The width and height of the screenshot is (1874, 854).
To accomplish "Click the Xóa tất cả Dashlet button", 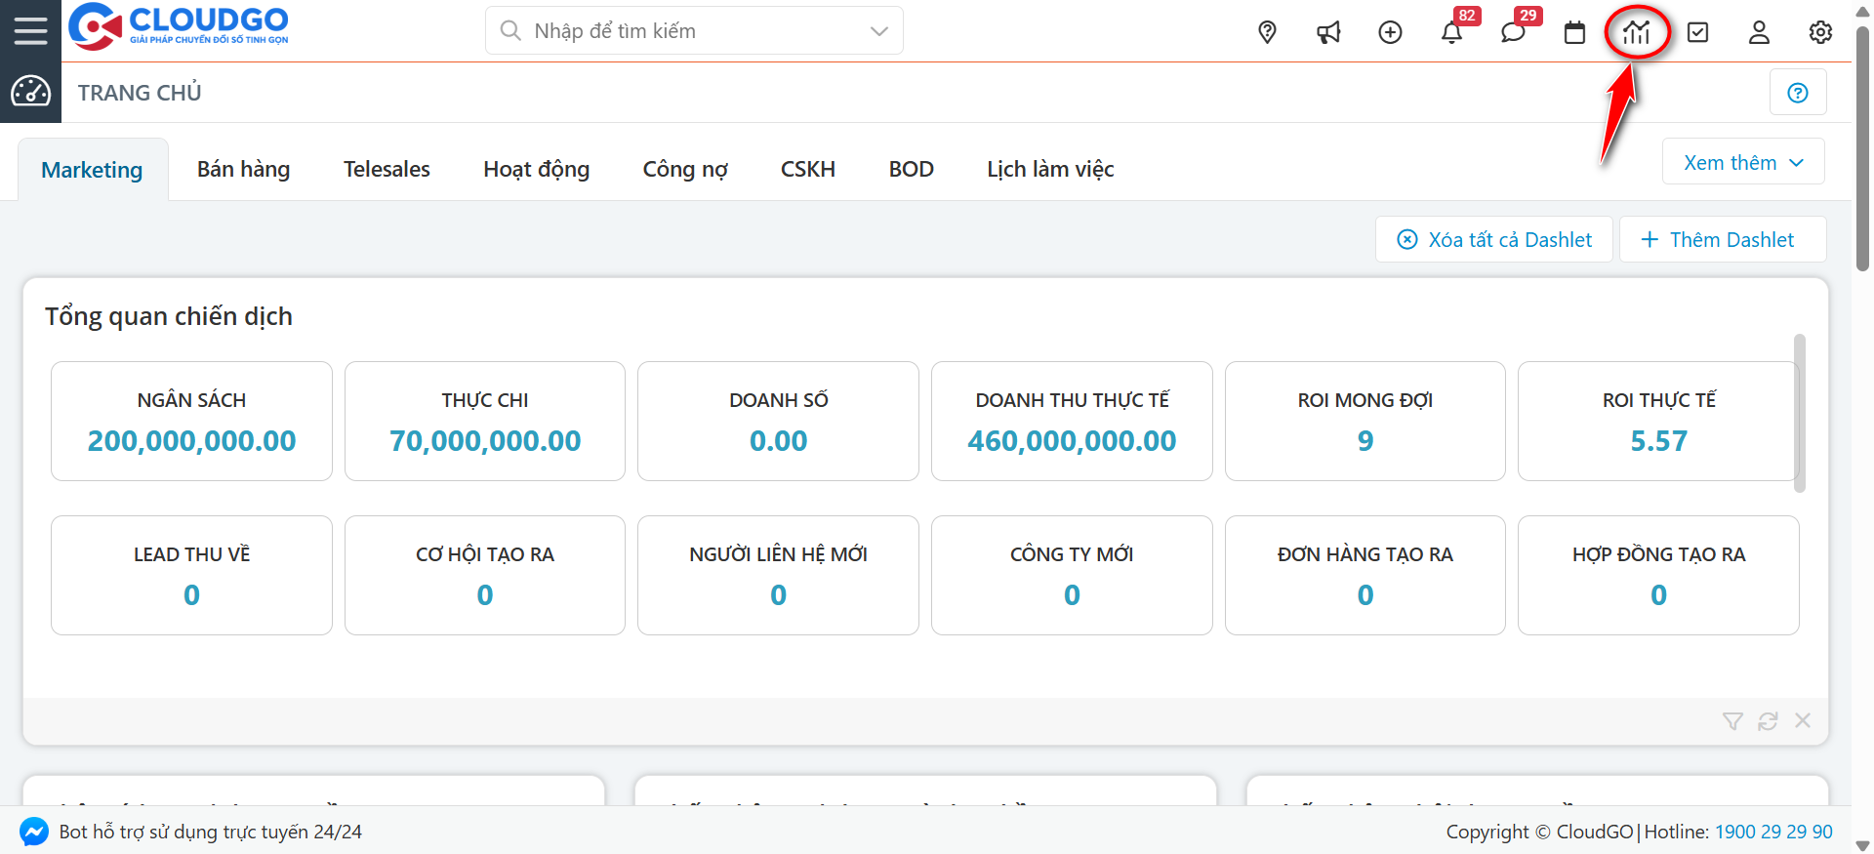I will 1494,240.
